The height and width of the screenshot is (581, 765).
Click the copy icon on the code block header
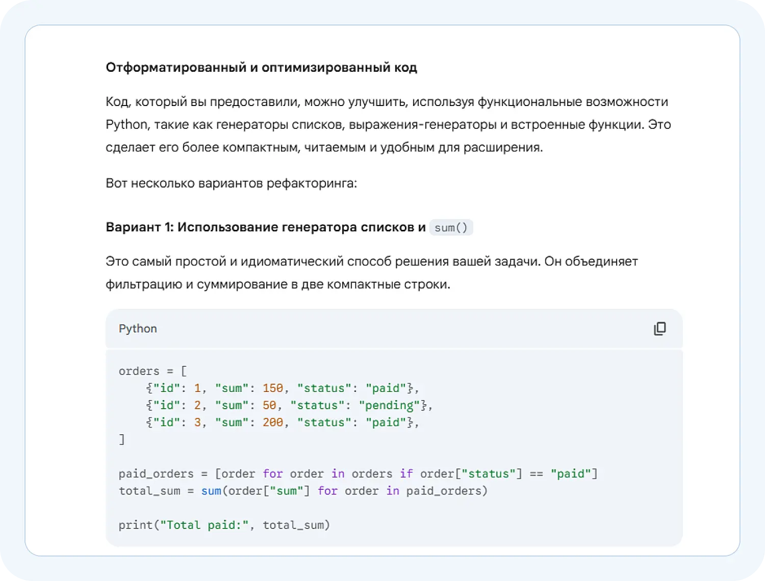(660, 329)
